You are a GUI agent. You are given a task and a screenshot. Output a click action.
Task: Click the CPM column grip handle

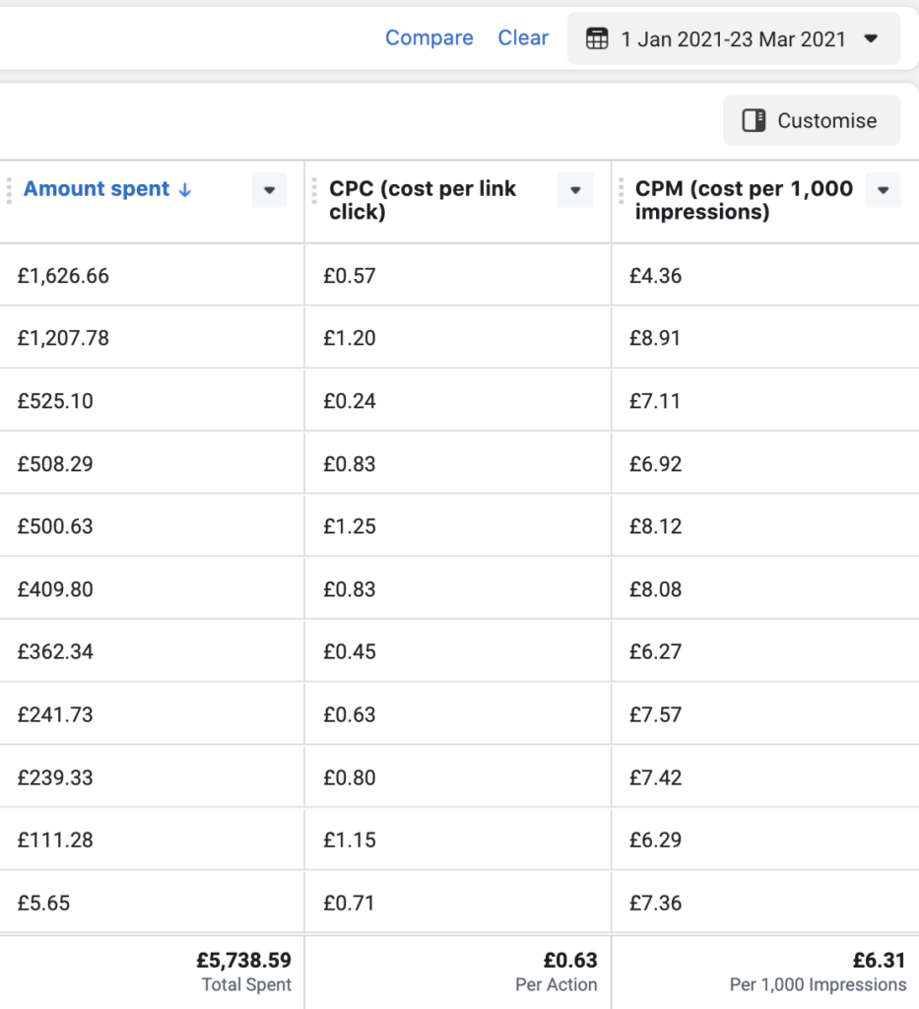tap(621, 189)
